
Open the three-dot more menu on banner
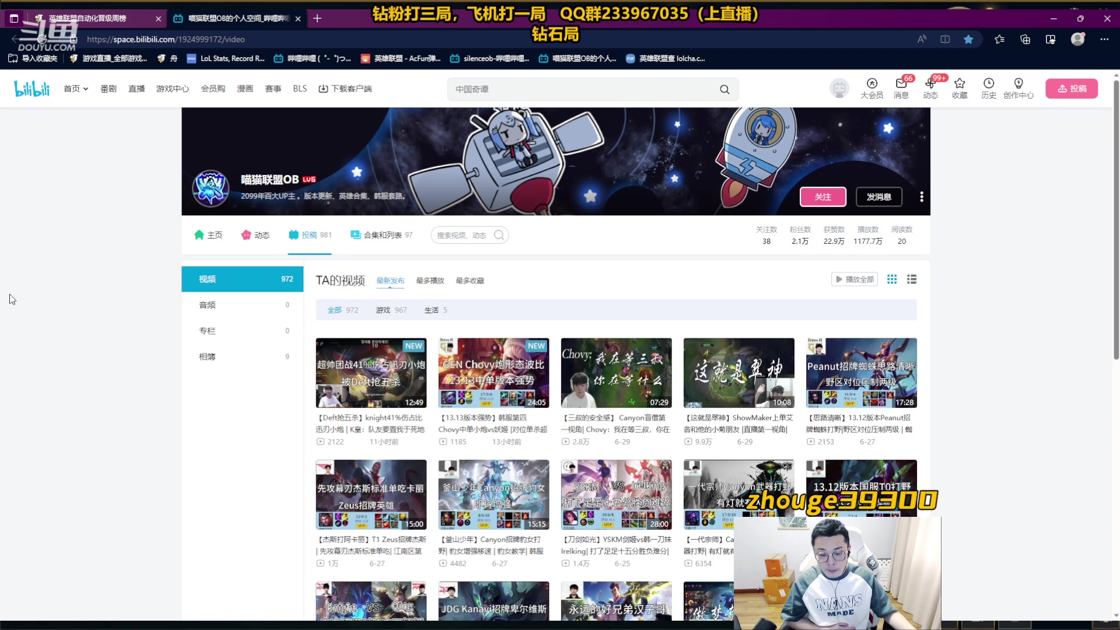tap(922, 197)
